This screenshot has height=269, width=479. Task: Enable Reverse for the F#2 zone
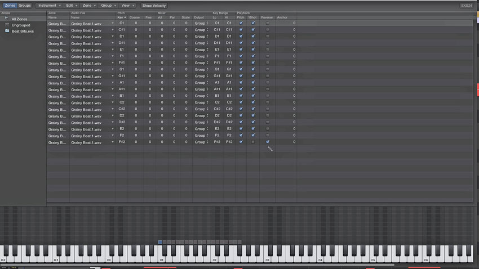(x=268, y=142)
